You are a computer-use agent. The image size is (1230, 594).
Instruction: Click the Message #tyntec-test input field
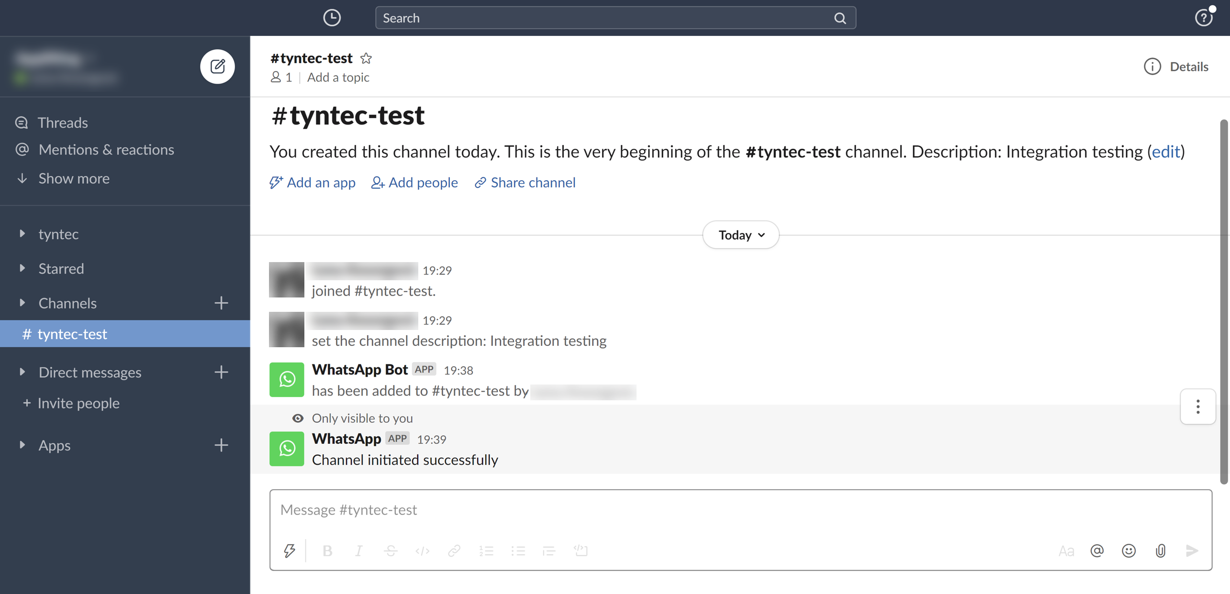pos(740,510)
